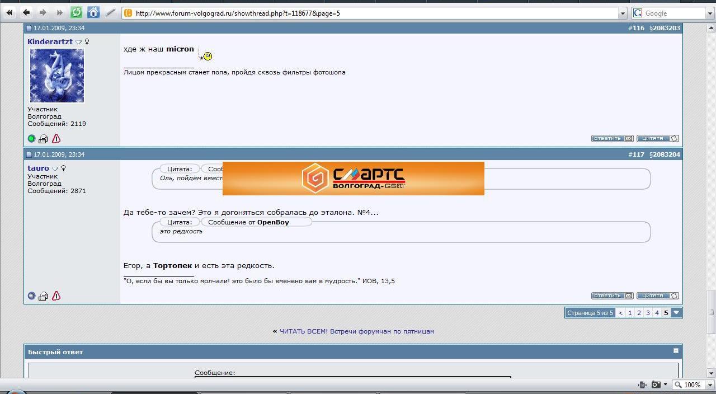Click ответить on post #116
This screenshot has height=394, width=716.
(x=612, y=138)
